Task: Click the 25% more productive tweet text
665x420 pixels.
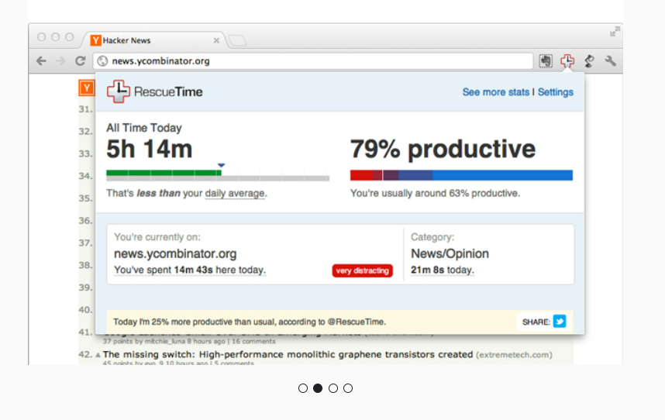Action: pyautogui.click(x=250, y=322)
